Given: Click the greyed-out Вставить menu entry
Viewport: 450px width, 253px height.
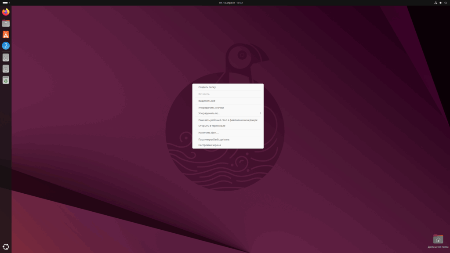Looking at the screenshot, I should pyautogui.click(x=228, y=94).
